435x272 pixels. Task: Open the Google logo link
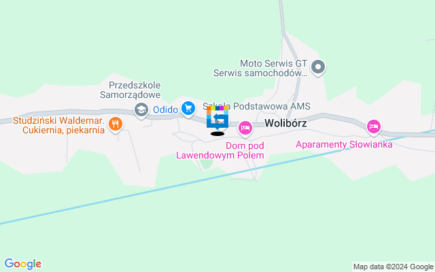click(x=23, y=264)
